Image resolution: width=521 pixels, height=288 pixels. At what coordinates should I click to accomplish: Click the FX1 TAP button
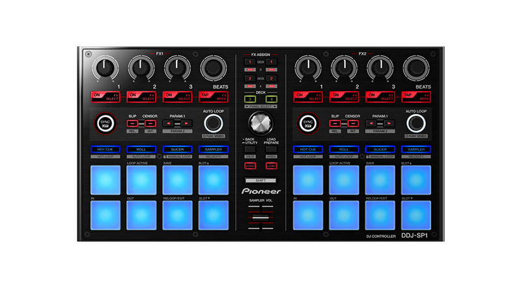[214, 97]
